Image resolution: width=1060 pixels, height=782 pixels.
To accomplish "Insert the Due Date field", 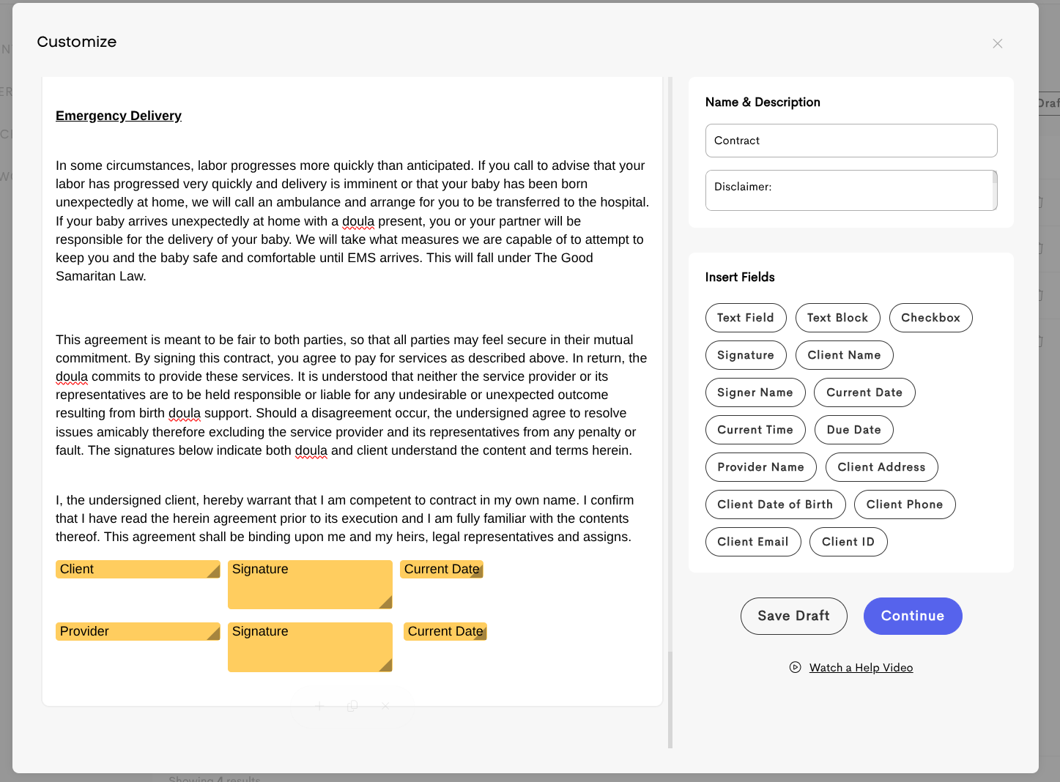I will [x=853, y=430].
